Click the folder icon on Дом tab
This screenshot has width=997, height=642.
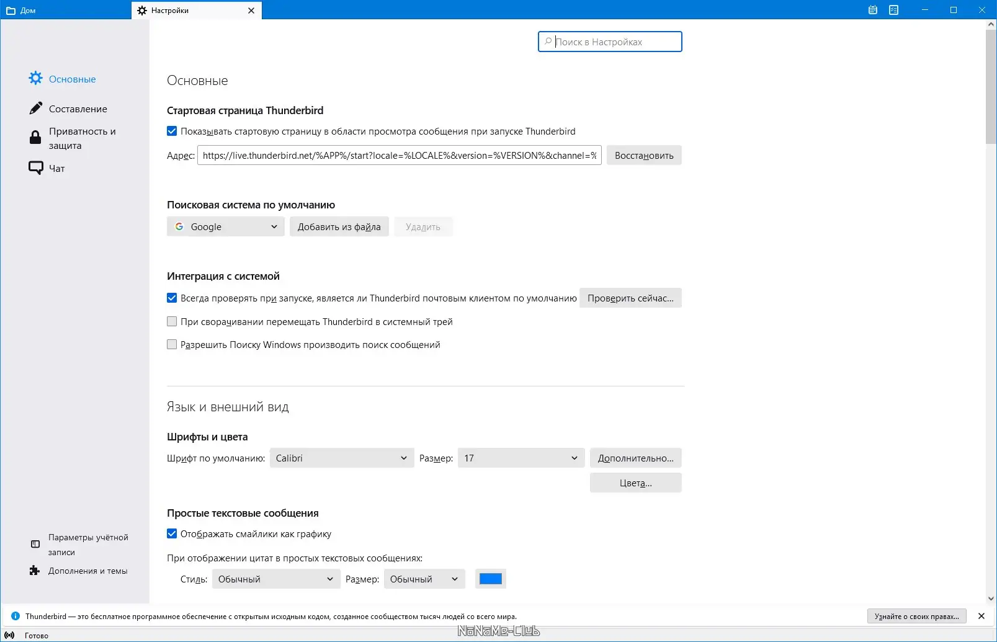point(11,11)
